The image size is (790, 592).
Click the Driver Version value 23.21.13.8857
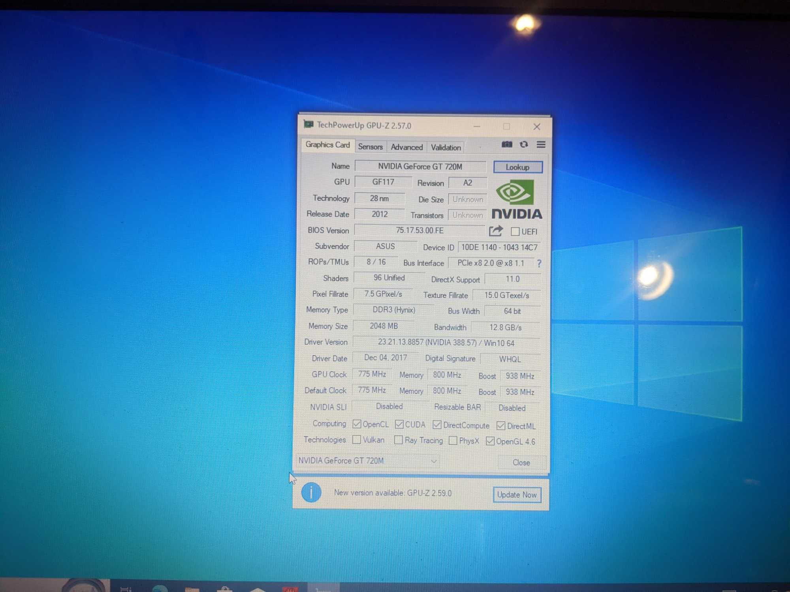(446, 343)
